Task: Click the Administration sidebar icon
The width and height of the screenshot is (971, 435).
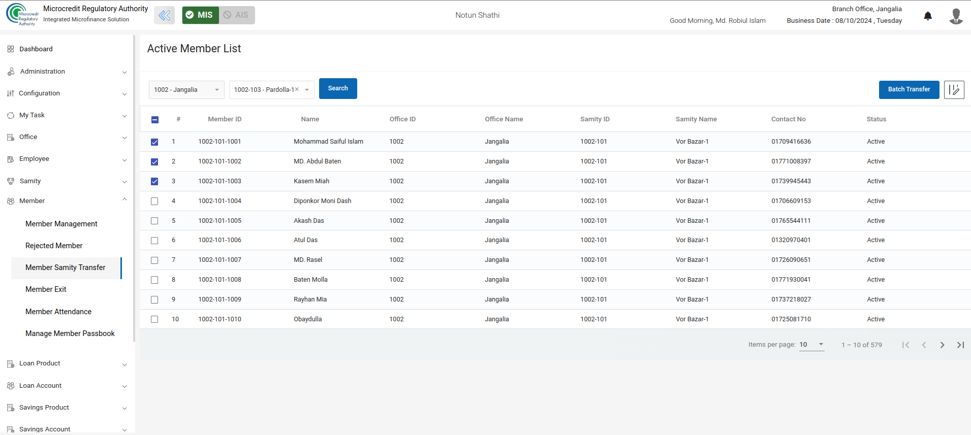Action: point(11,72)
